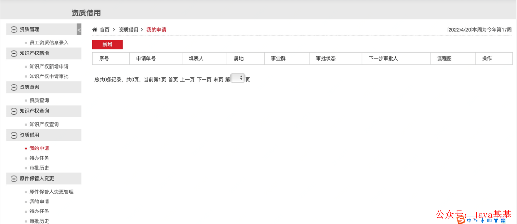Screen dimensions: 517x224
Task: Click the 审批状态 column header
Action: [336, 59]
